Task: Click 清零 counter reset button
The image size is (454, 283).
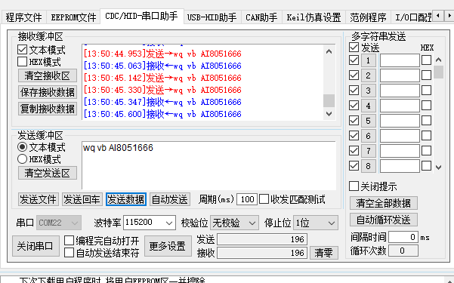Action: [324, 253]
